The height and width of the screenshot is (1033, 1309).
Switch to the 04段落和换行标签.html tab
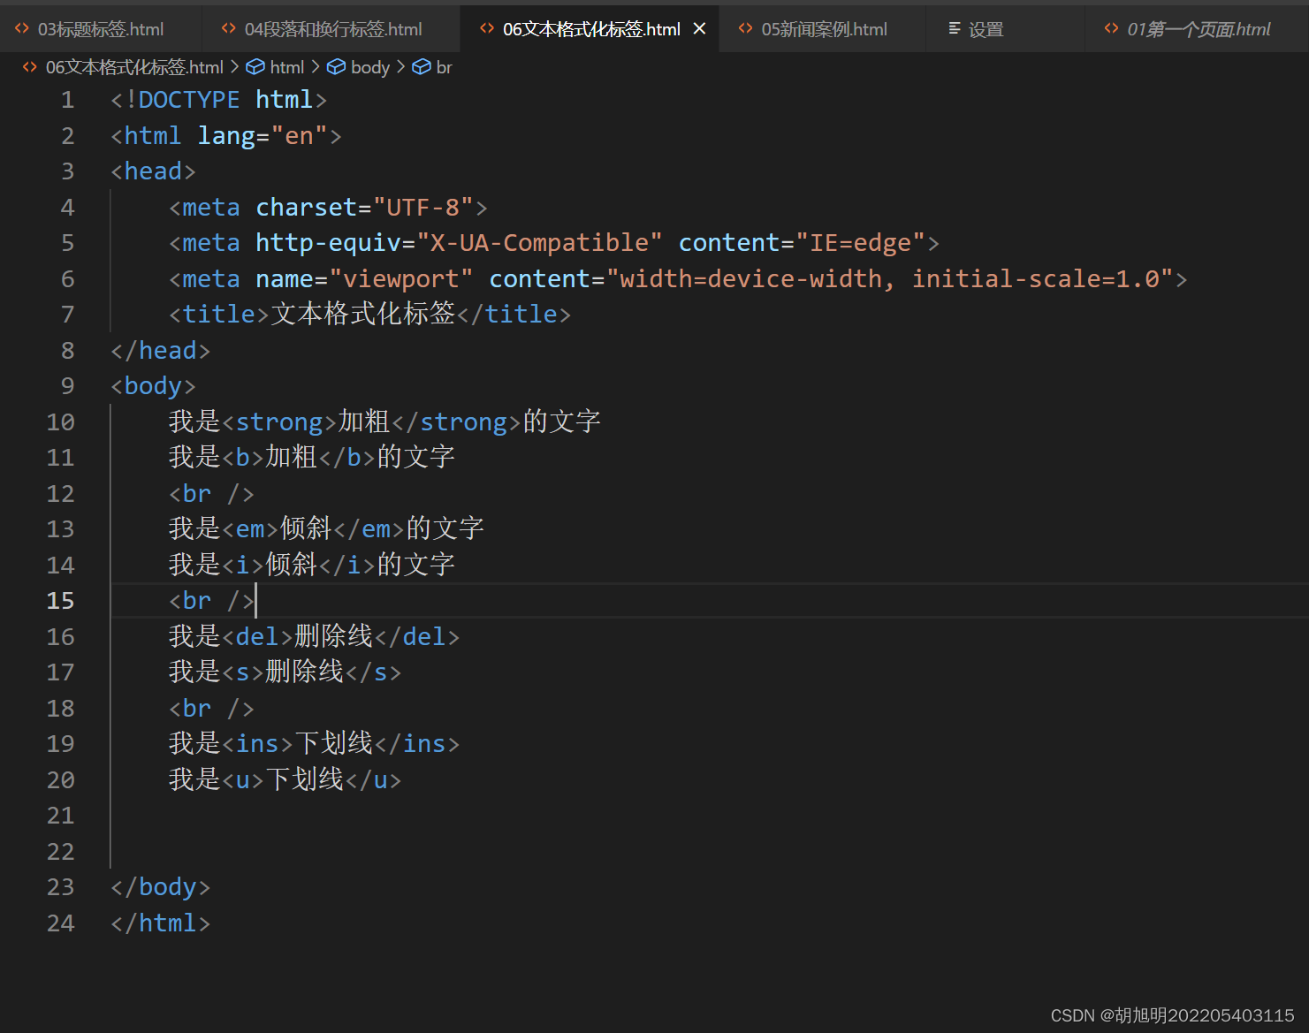(327, 28)
